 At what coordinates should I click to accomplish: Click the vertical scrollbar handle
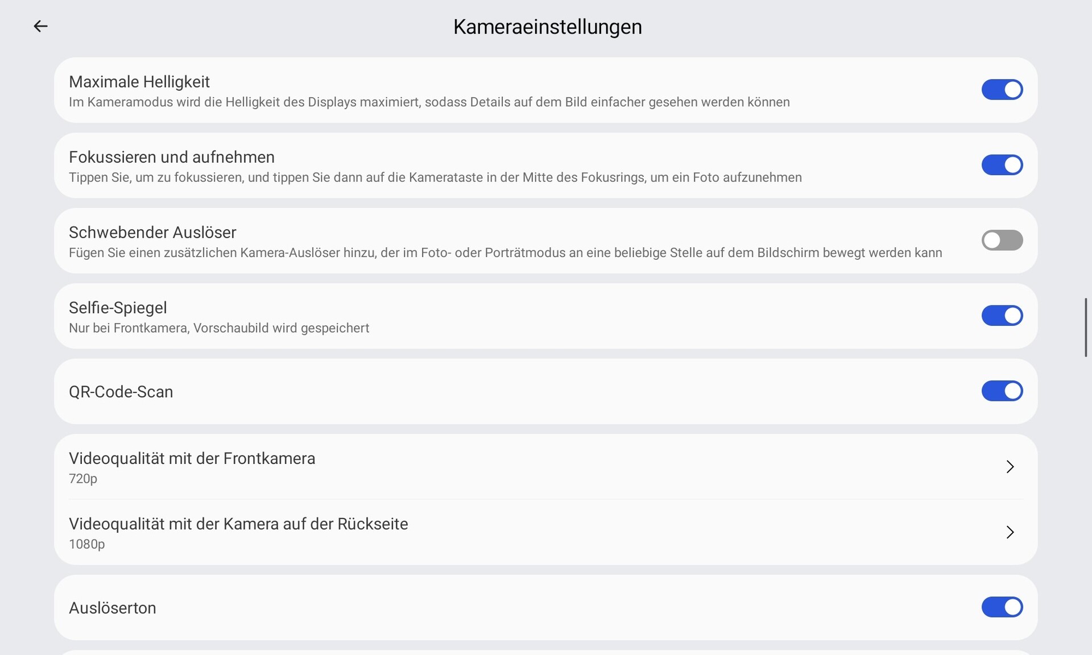1086,327
